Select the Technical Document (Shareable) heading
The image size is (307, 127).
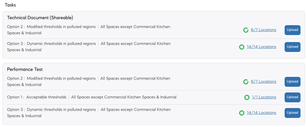click(x=40, y=18)
